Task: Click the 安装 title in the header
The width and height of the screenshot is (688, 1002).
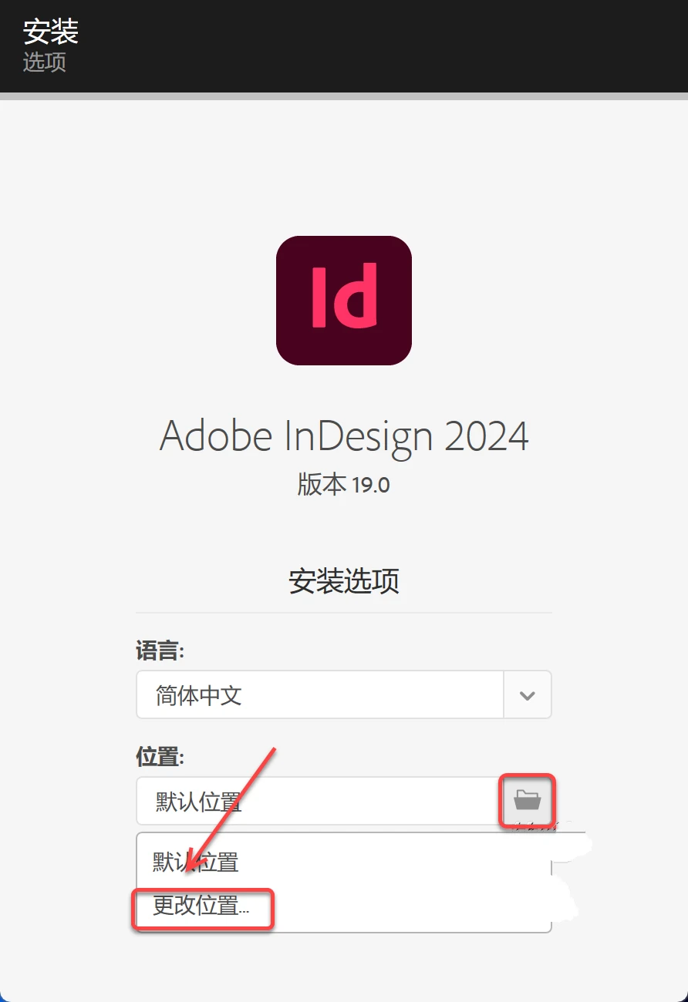Action: [51, 32]
